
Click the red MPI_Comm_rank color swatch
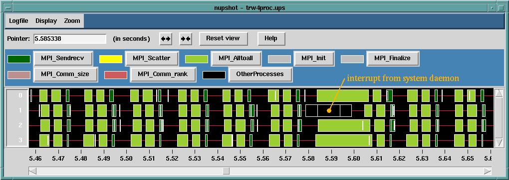(116, 75)
